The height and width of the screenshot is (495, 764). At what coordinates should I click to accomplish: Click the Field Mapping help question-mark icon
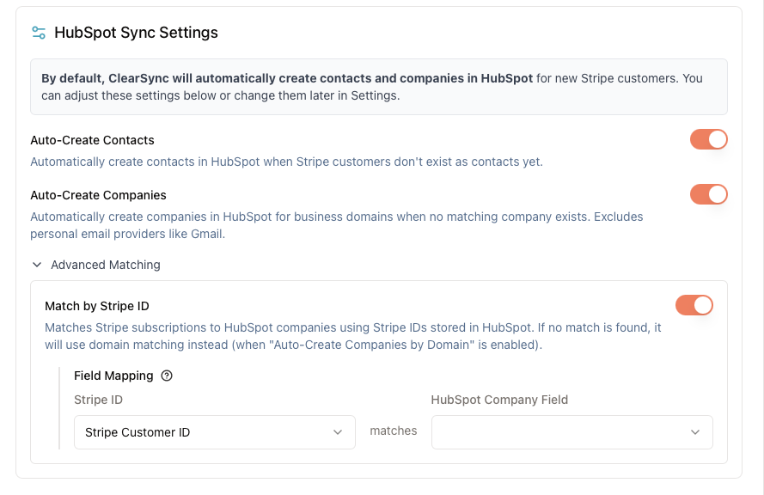pyautogui.click(x=168, y=376)
